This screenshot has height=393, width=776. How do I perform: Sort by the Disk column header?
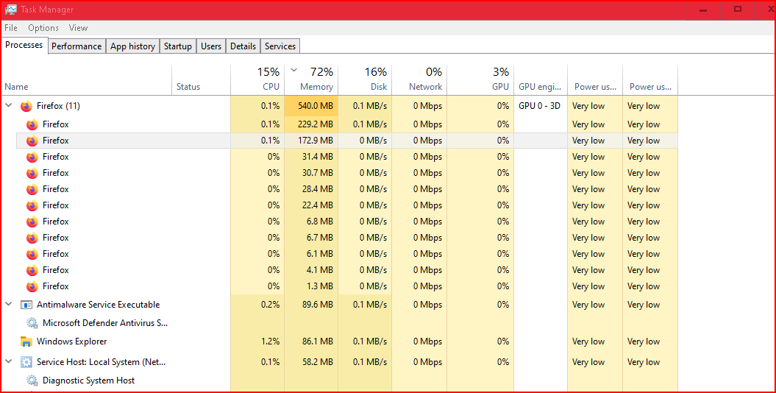365,79
